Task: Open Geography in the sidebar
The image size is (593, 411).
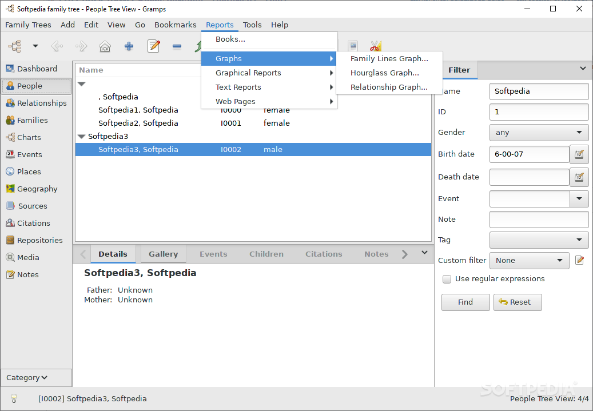Action: [x=36, y=189]
